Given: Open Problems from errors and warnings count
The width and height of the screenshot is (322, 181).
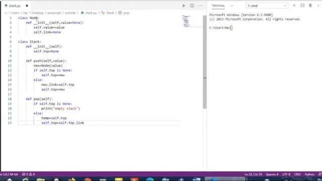Looking at the screenshot, I should tap(28, 174).
